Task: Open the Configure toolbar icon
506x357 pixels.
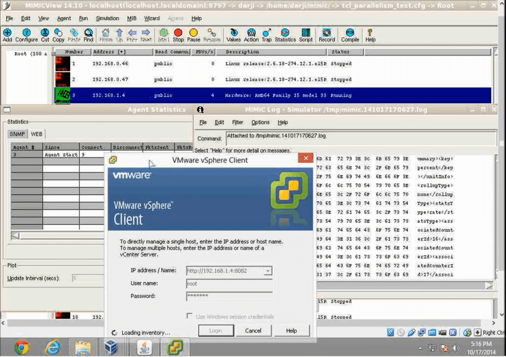Action: click(x=26, y=35)
